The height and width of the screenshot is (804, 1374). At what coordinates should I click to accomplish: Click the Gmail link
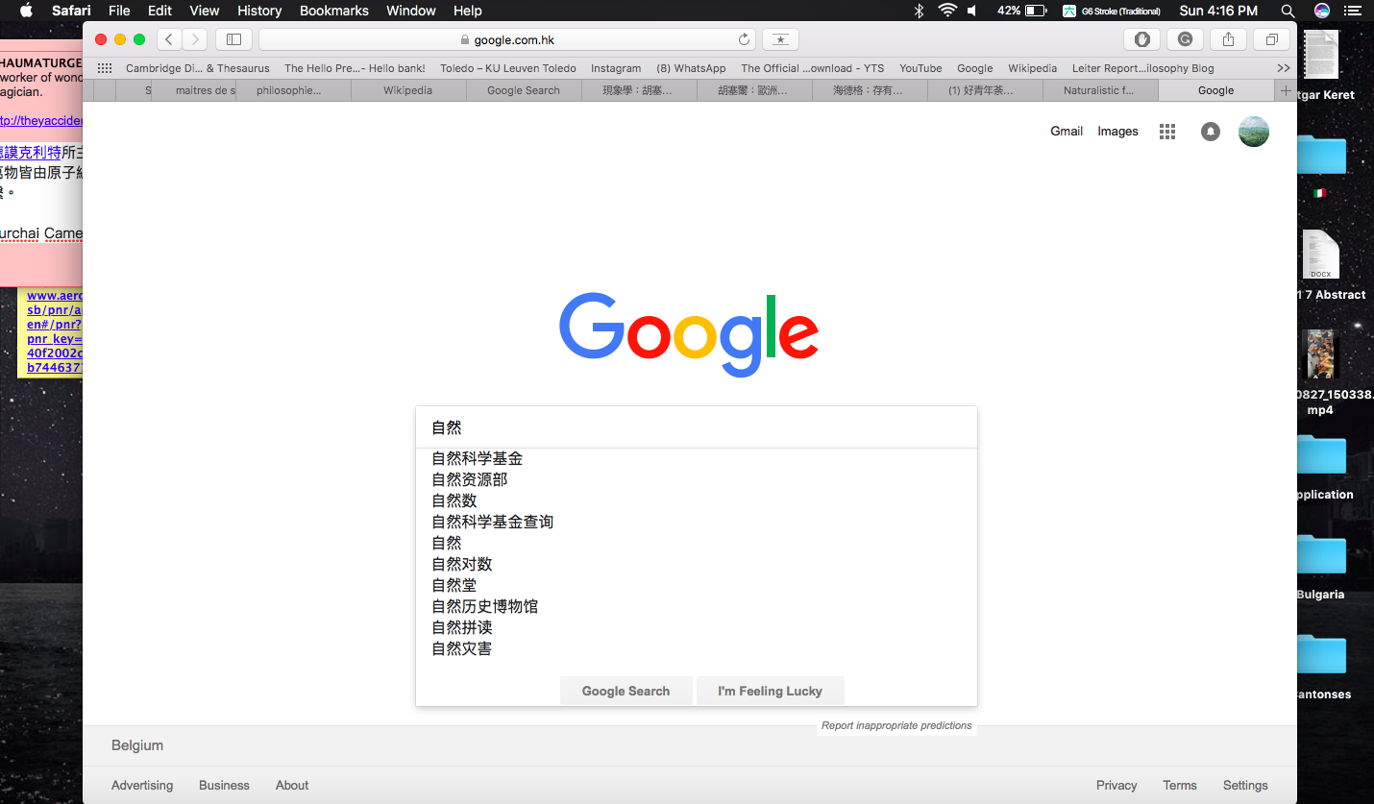pyautogui.click(x=1067, y=132)
